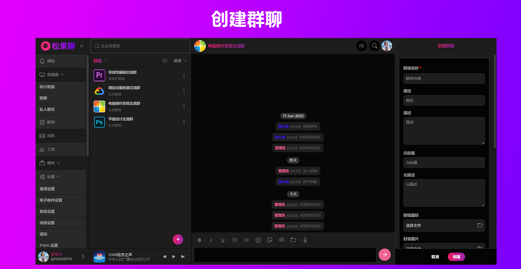Image resolution: width=521 pixels, height=269 pixels.
Task: Open 消息 with envelope icon
Action: [61, 136]
